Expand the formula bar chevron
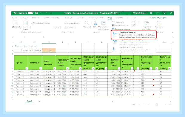This screenshot has height=117, width=185. 172,37
